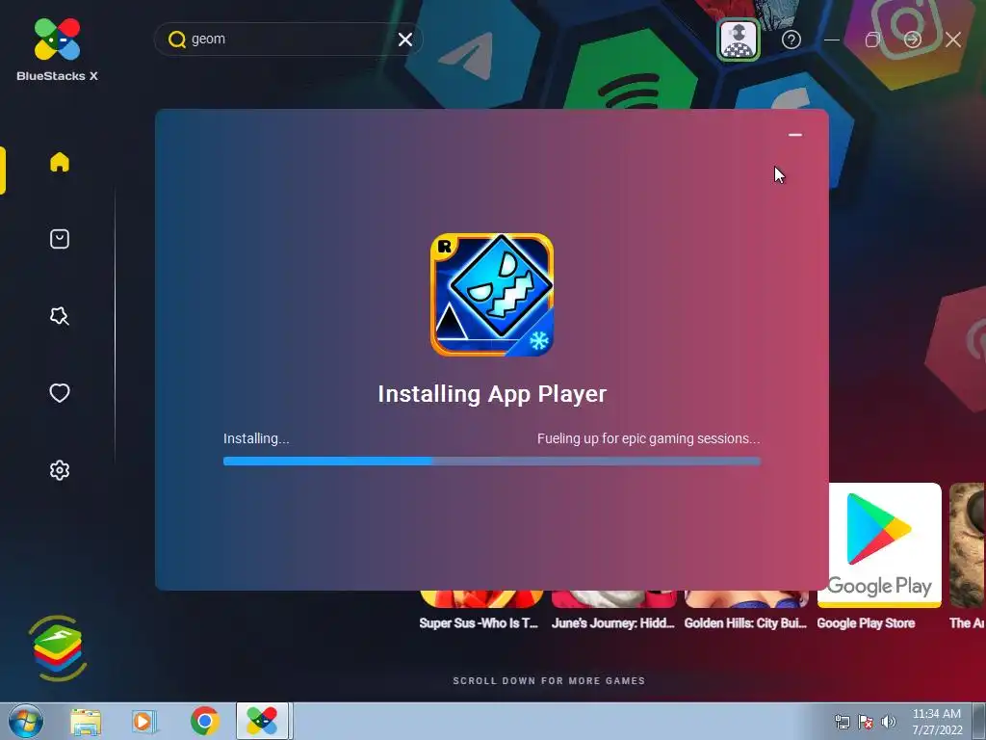Click the taskbar clock showing 11:34 AM
The image size is (986, 740).
(x=937, y=722)
